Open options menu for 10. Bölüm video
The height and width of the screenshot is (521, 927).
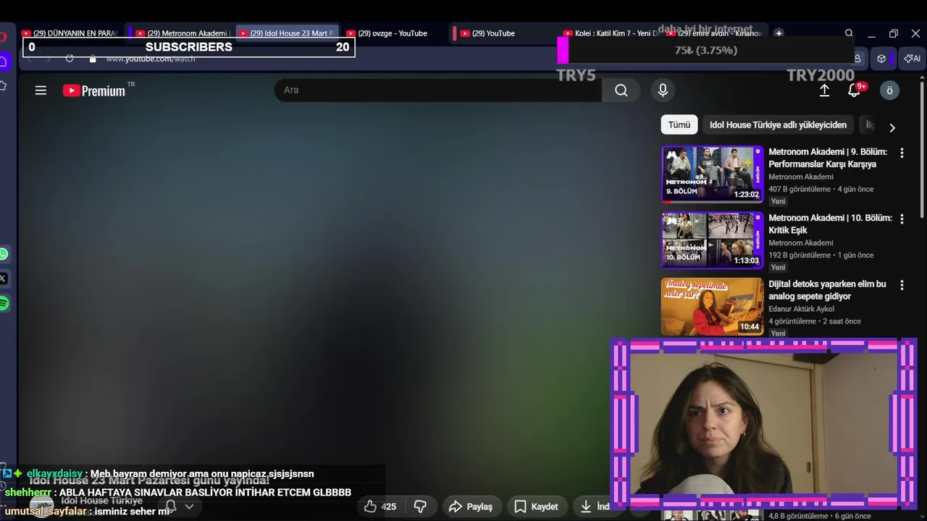coord(902,219)
